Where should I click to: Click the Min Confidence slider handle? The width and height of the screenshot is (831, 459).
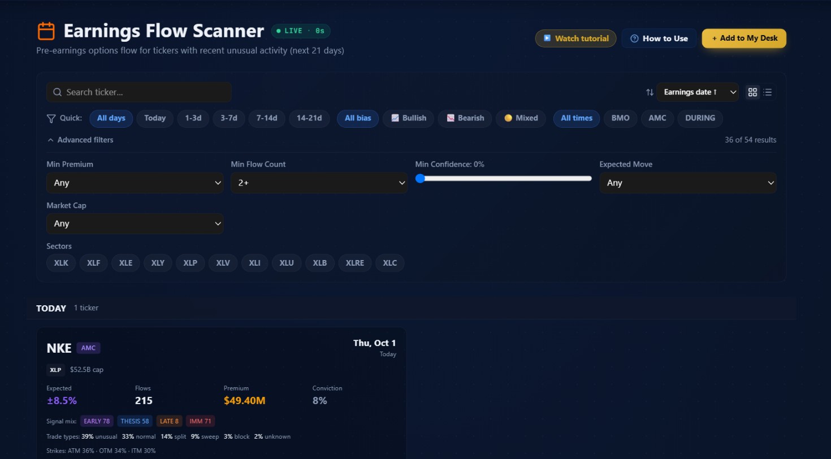pos(420,178)
